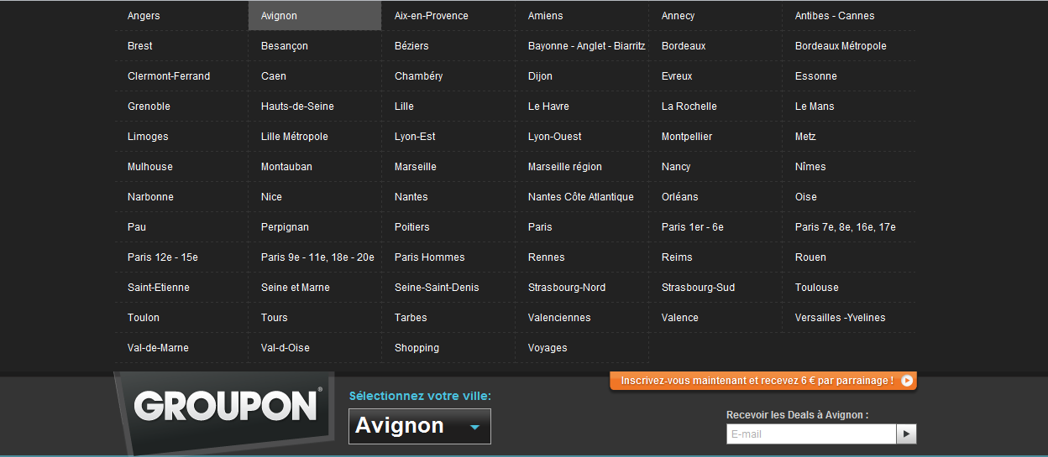Choose Bayonne - Anglet - Biarritz
The width and height of the screenshot is (1048, 457).
[586, 46]
